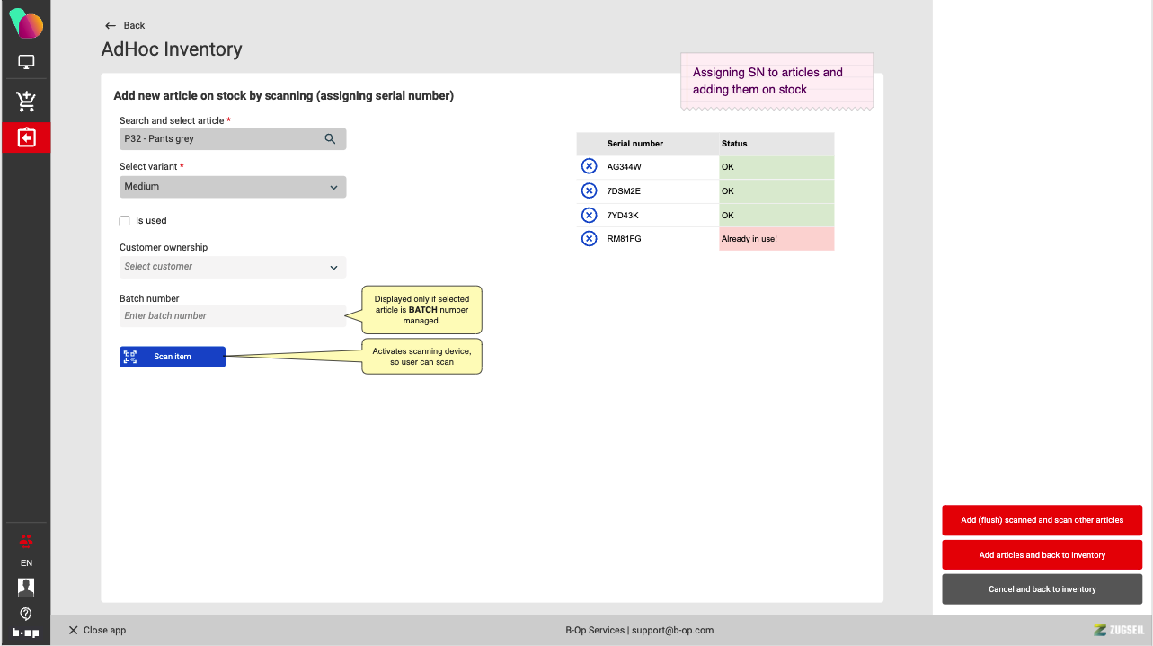Remove serial number 7YD43K from list
The width and height of the screenshot is (1153, 646).
[x=589, y=215]
